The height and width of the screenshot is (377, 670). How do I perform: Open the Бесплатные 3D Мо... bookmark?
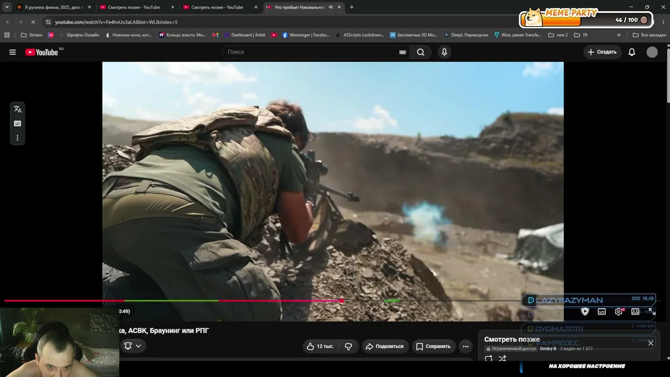414,35
